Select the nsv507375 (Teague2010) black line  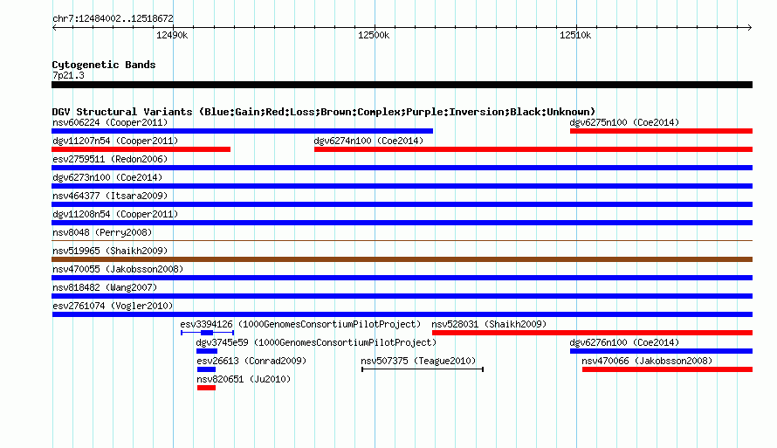(x=423, y=369)
